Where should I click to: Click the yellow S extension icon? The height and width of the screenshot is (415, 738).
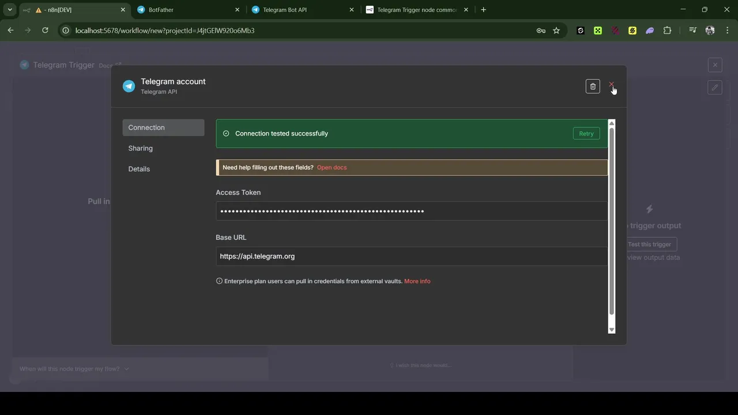pyautogui.click(x=632, y=31)
